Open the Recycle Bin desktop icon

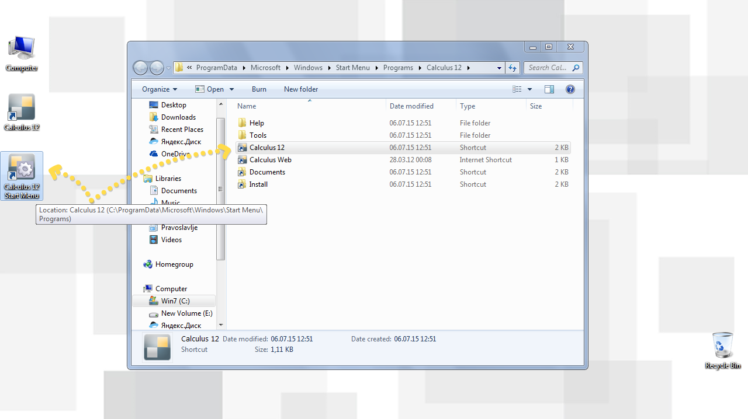pos(723,350)
